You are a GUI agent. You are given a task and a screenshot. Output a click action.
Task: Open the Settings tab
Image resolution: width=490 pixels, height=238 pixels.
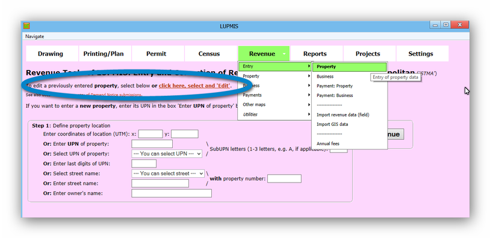point(423,54)
